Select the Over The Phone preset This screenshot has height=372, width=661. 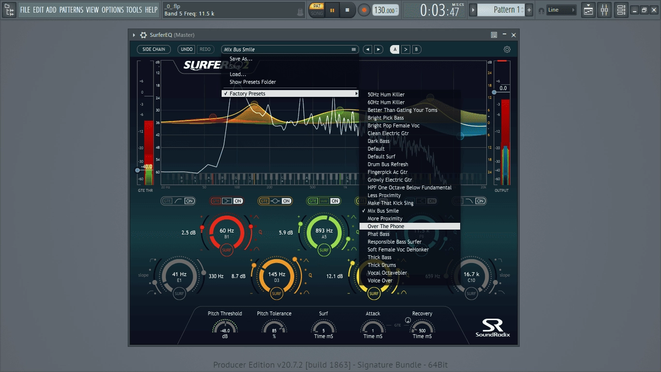click(410, 226)
